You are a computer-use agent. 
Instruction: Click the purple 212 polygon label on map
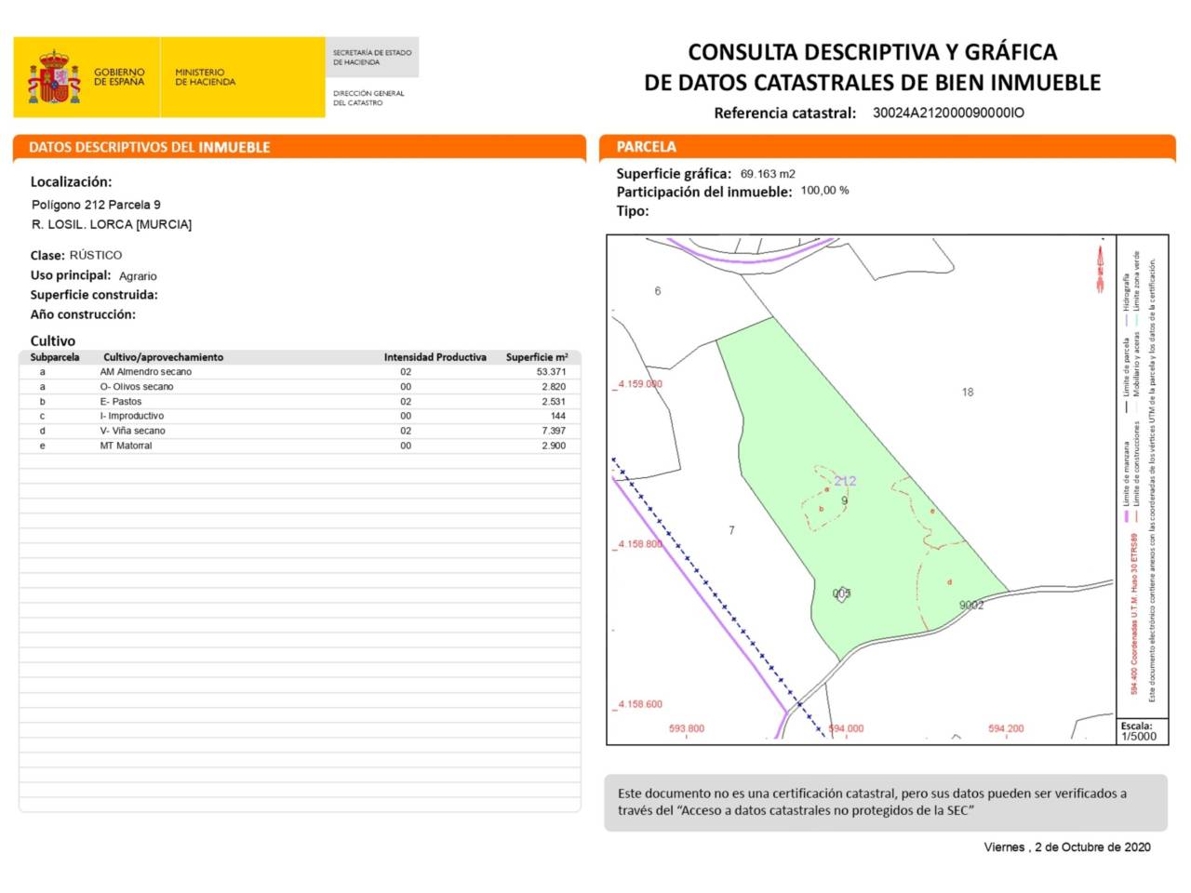[845, 481]
